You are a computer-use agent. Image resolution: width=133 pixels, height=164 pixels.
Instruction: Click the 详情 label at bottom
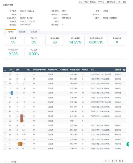tap(14, 162)
